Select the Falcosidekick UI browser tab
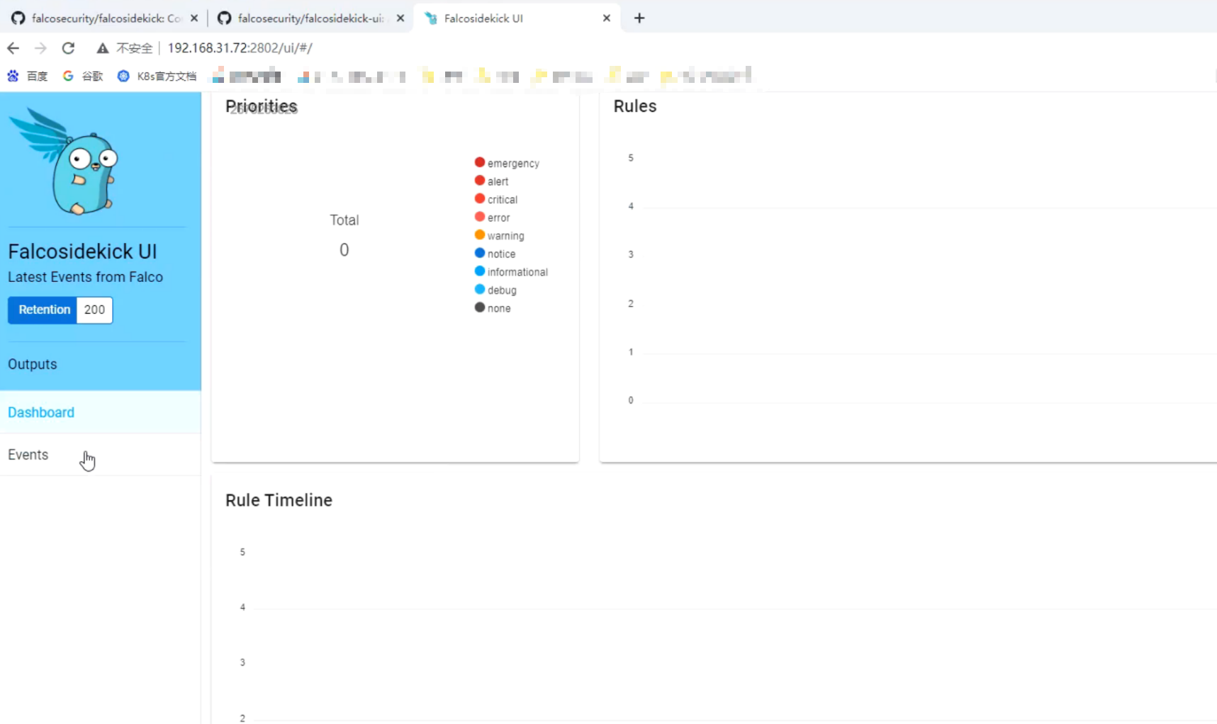This screenshot has width=1217, height=724. point(517,18)
